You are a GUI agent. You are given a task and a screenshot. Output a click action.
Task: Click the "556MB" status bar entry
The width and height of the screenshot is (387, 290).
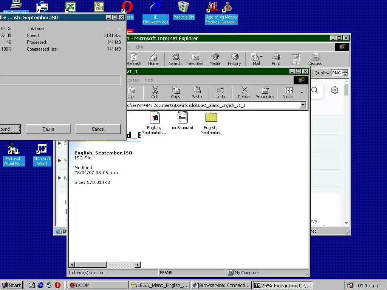(x=166, y=273)
